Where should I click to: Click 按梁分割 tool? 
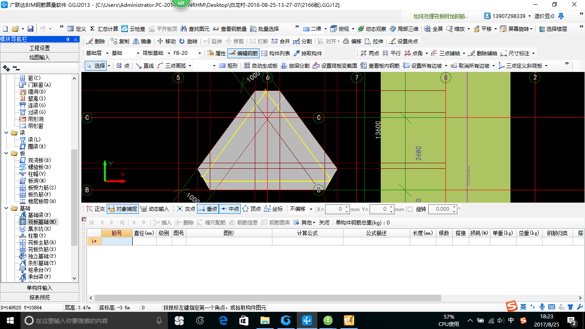[295, 66]
